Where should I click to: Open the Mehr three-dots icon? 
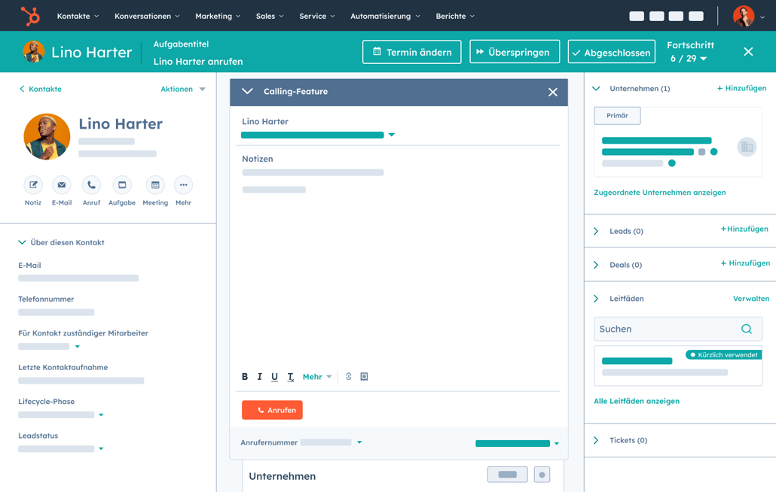(x=183, y=185)
